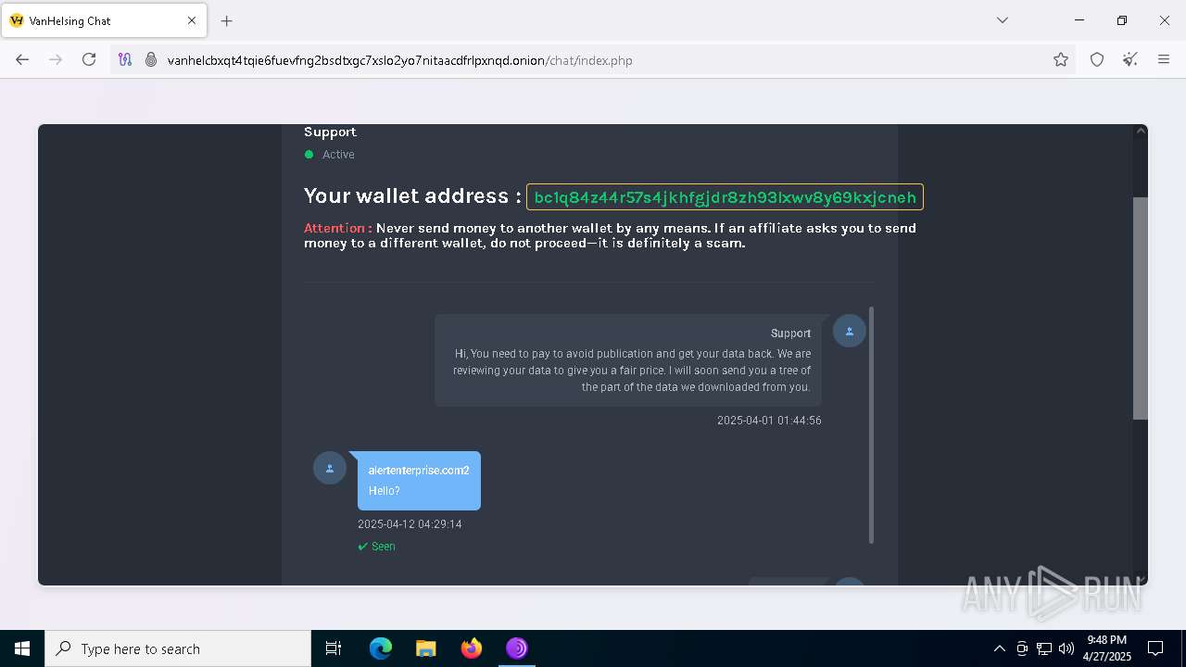Bookmark this page with the star icon
1186x667 pixels.
tap(1061, 60)
